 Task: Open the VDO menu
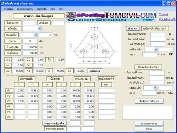click(x=61, y=9)
